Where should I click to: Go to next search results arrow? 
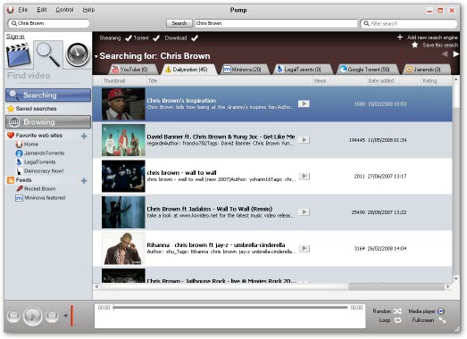point(455,54)
